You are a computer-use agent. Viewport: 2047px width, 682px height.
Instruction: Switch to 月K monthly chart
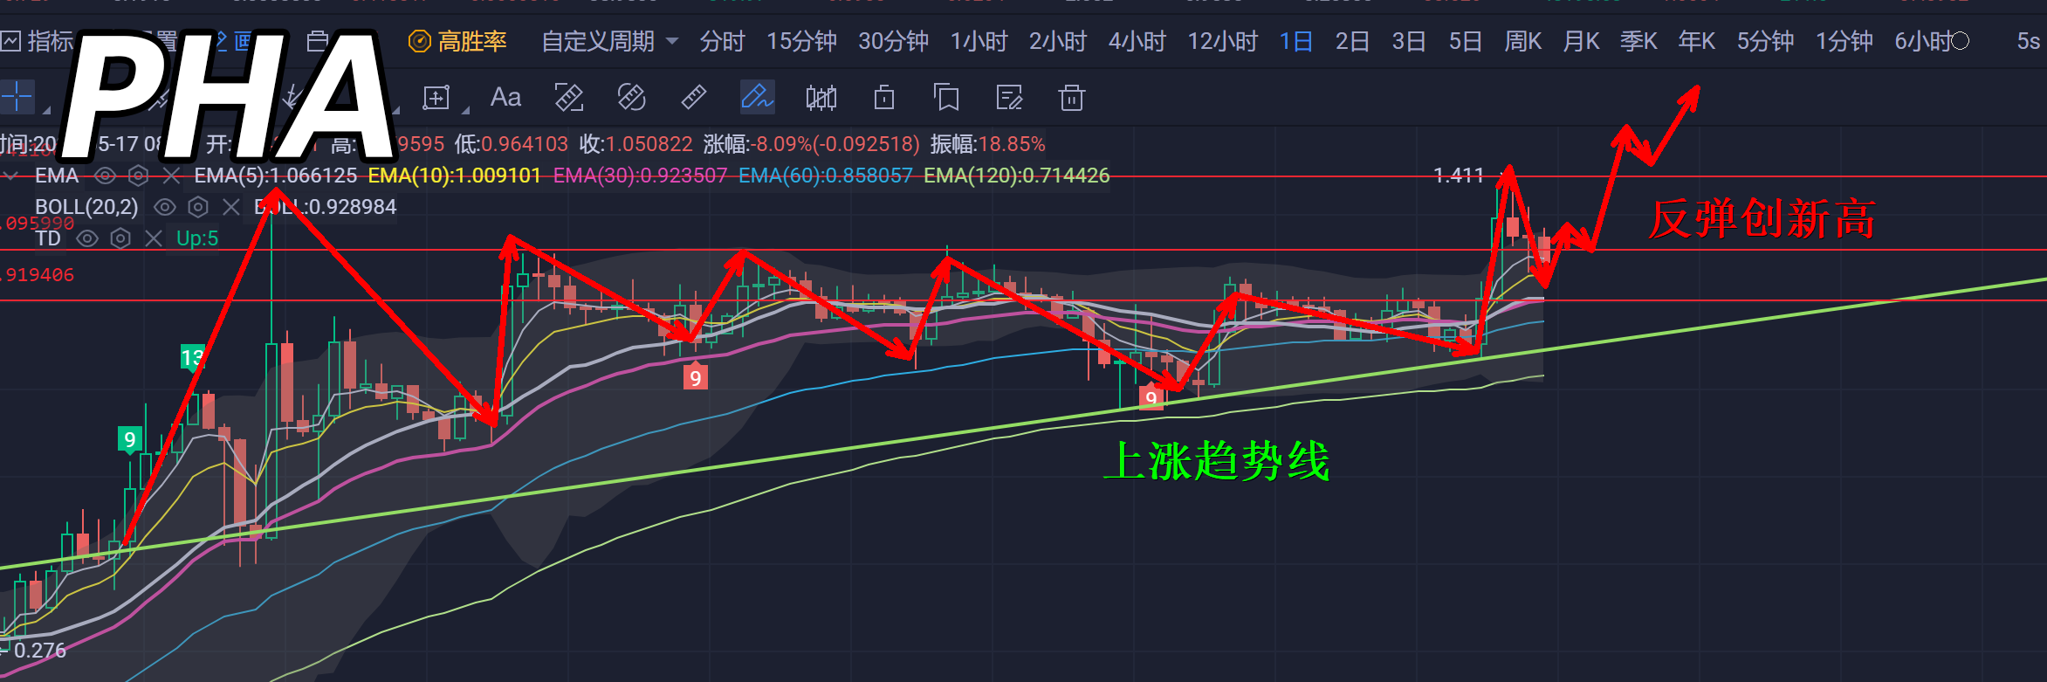(x=1581, y=41)
